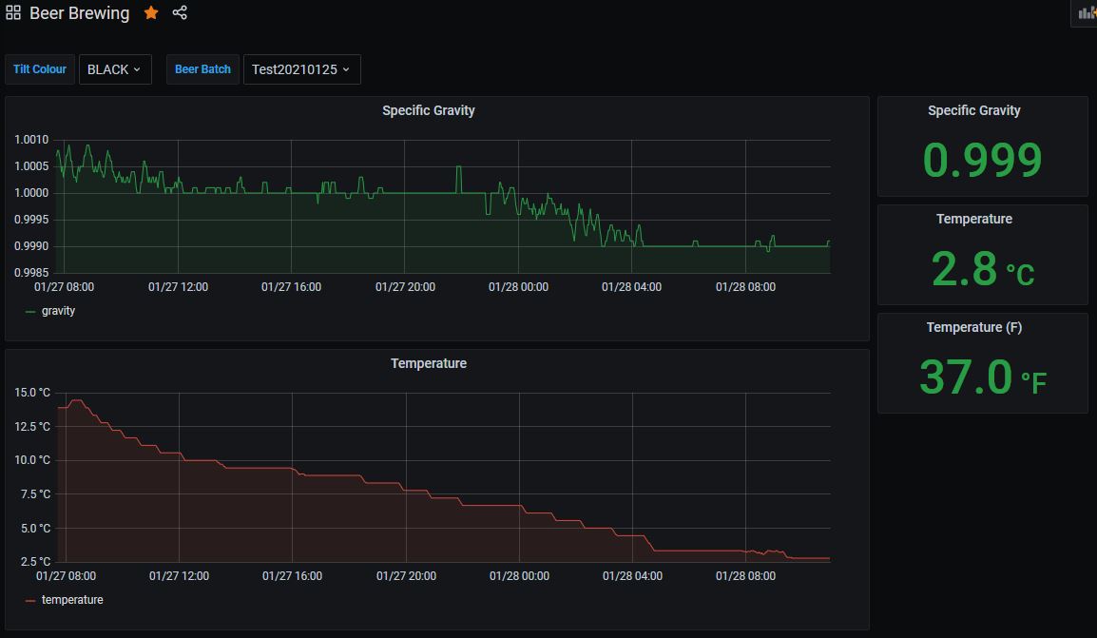Click the 01/28 08:00 label on temperature chart
The height and width of the screenshot is (638, 1097).
(x=746, y=576)
